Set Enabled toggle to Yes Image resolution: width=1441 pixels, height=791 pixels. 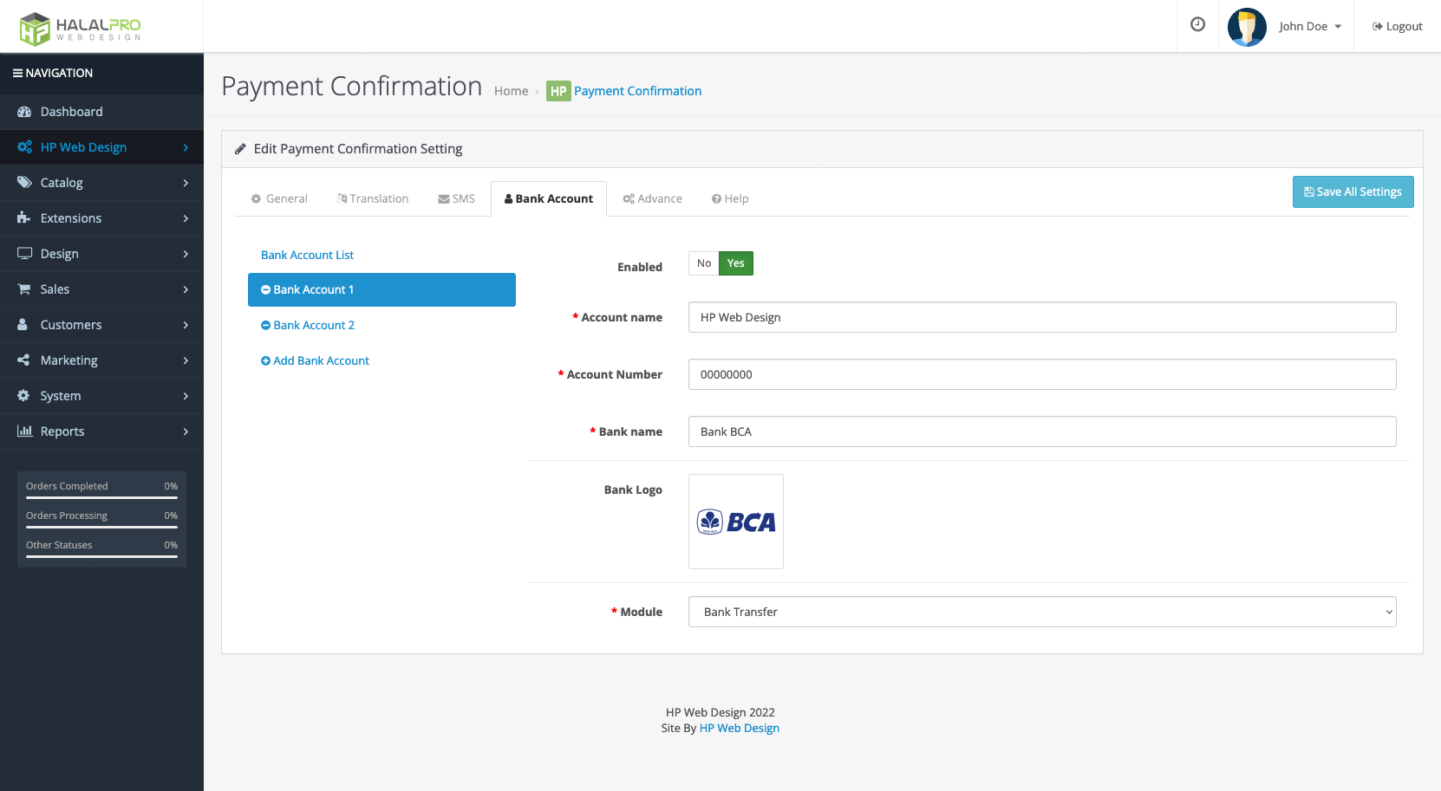pos(736,263)
